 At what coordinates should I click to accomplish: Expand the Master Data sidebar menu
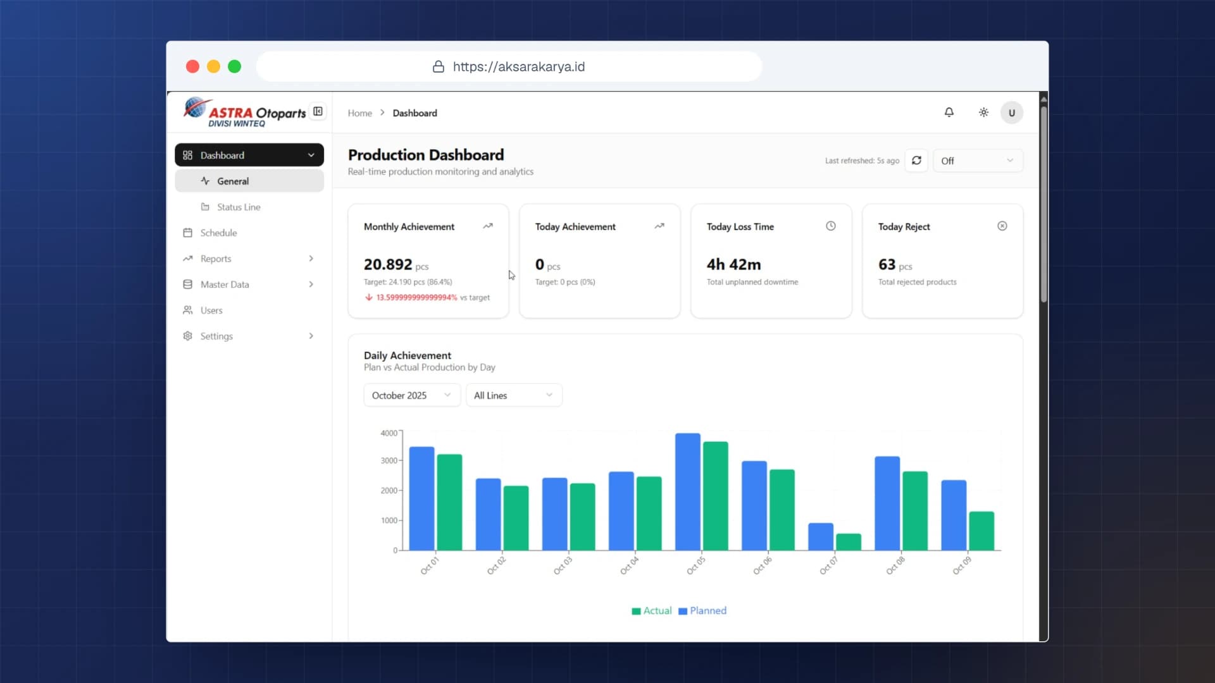pos(249,285)
